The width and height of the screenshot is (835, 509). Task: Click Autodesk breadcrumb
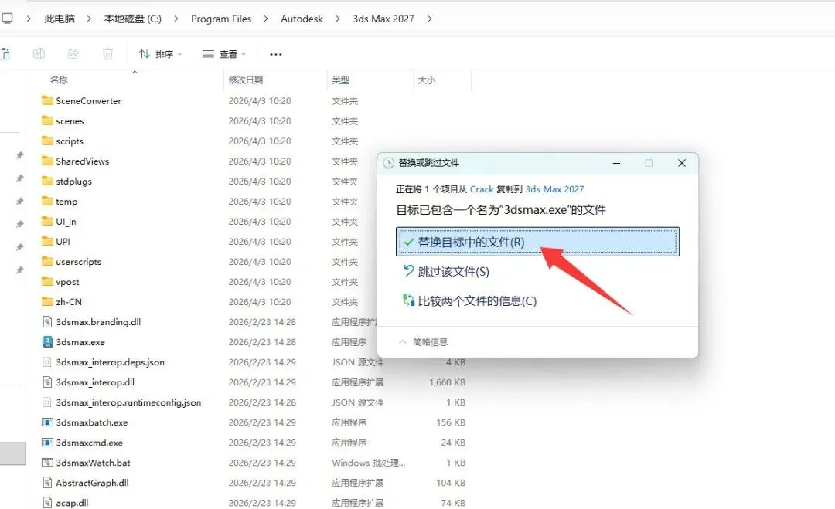tap(302, 19)
